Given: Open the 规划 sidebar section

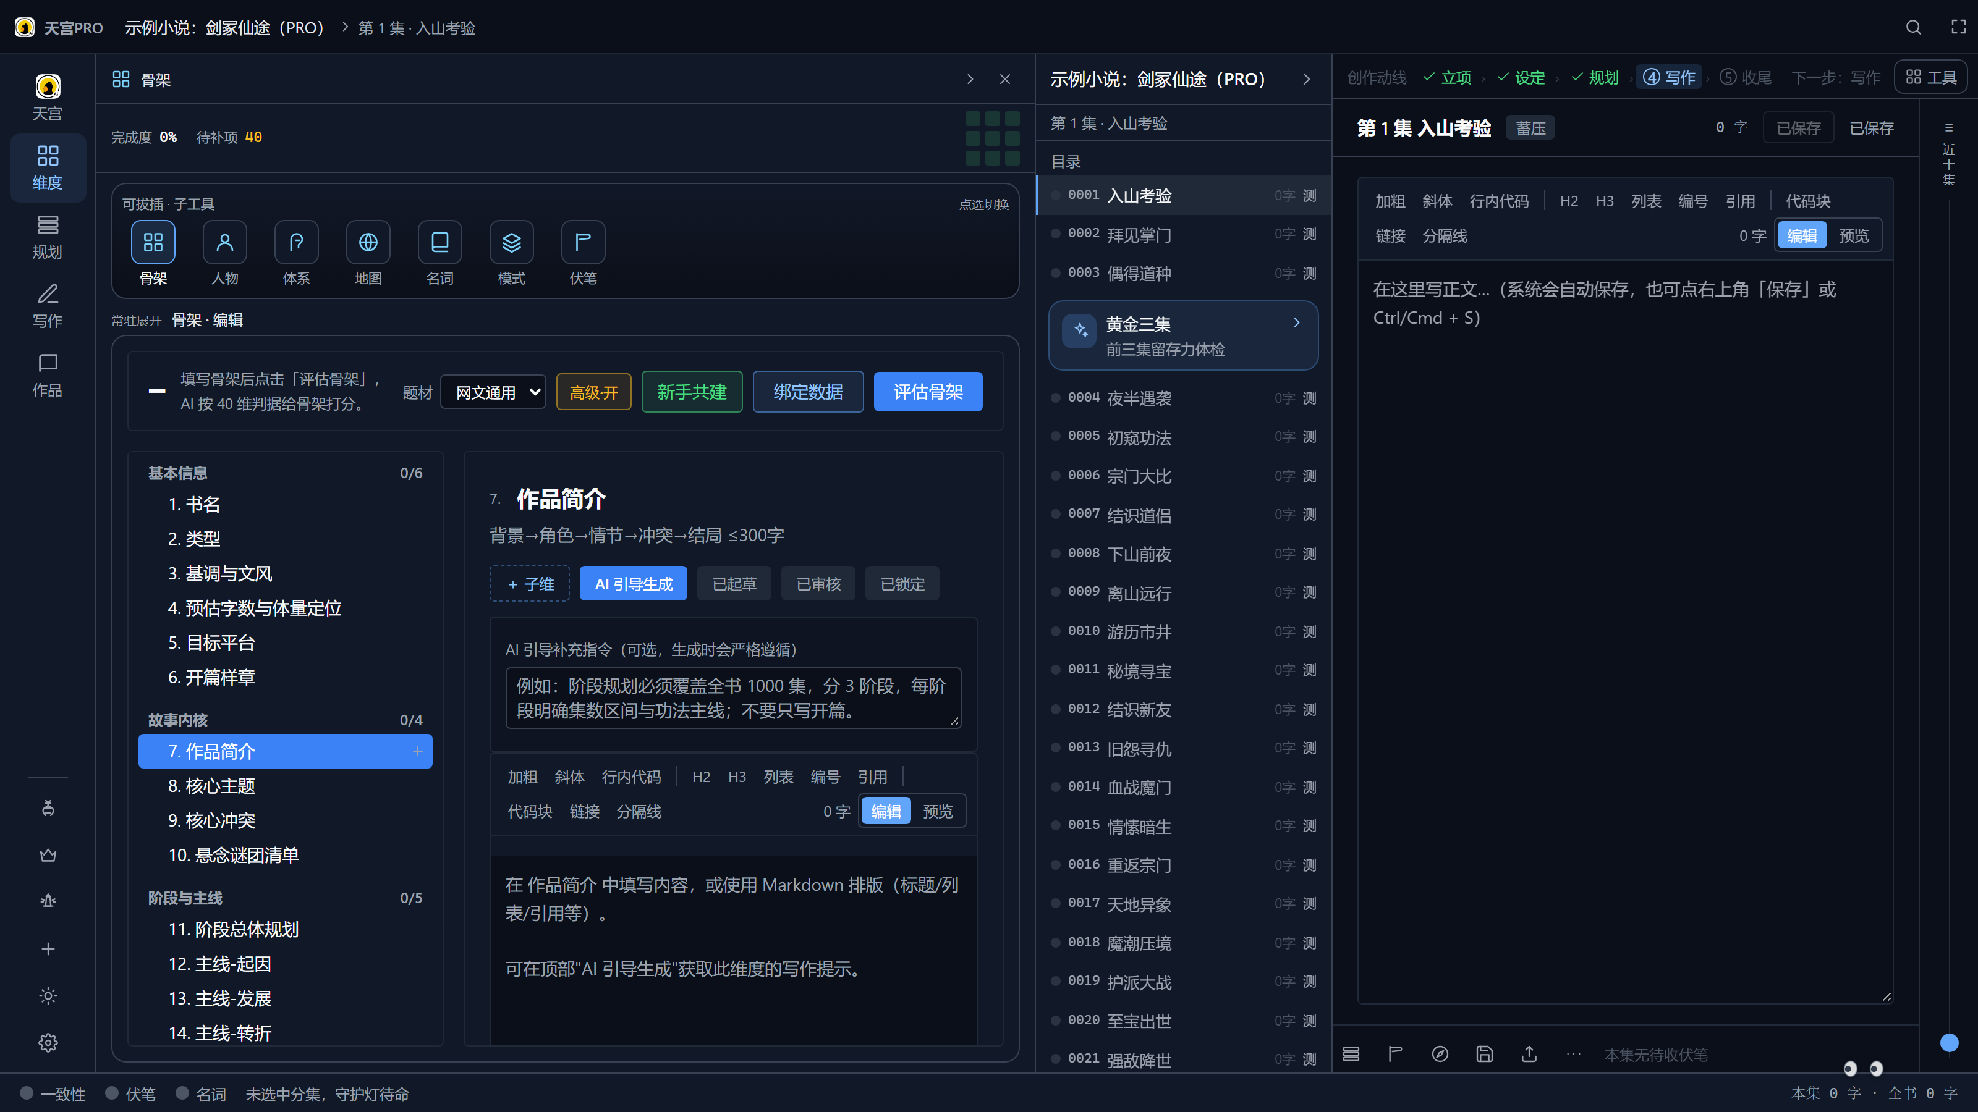Looking at the screenshot, I should pyautogui.click(x=48, y=237).
